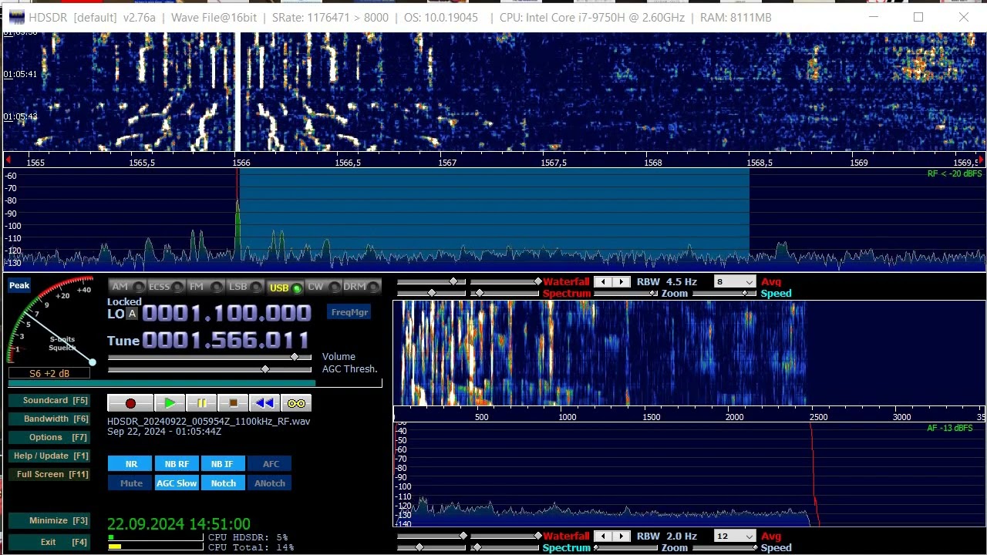Select USB demodulation mode
Viewport: 987px width, 555px height.
coord(285,288)
